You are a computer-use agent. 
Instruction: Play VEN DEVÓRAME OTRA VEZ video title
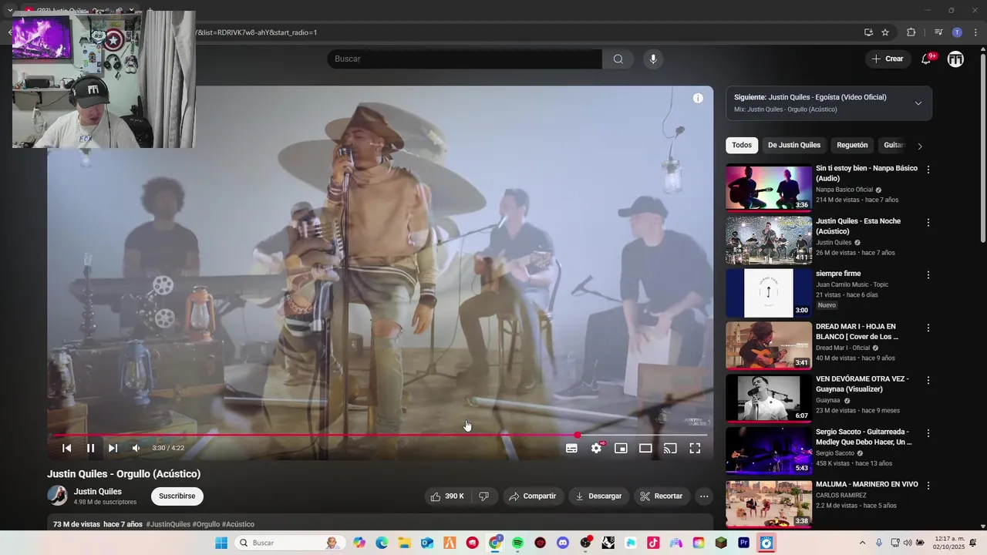[x=862, y=384]
